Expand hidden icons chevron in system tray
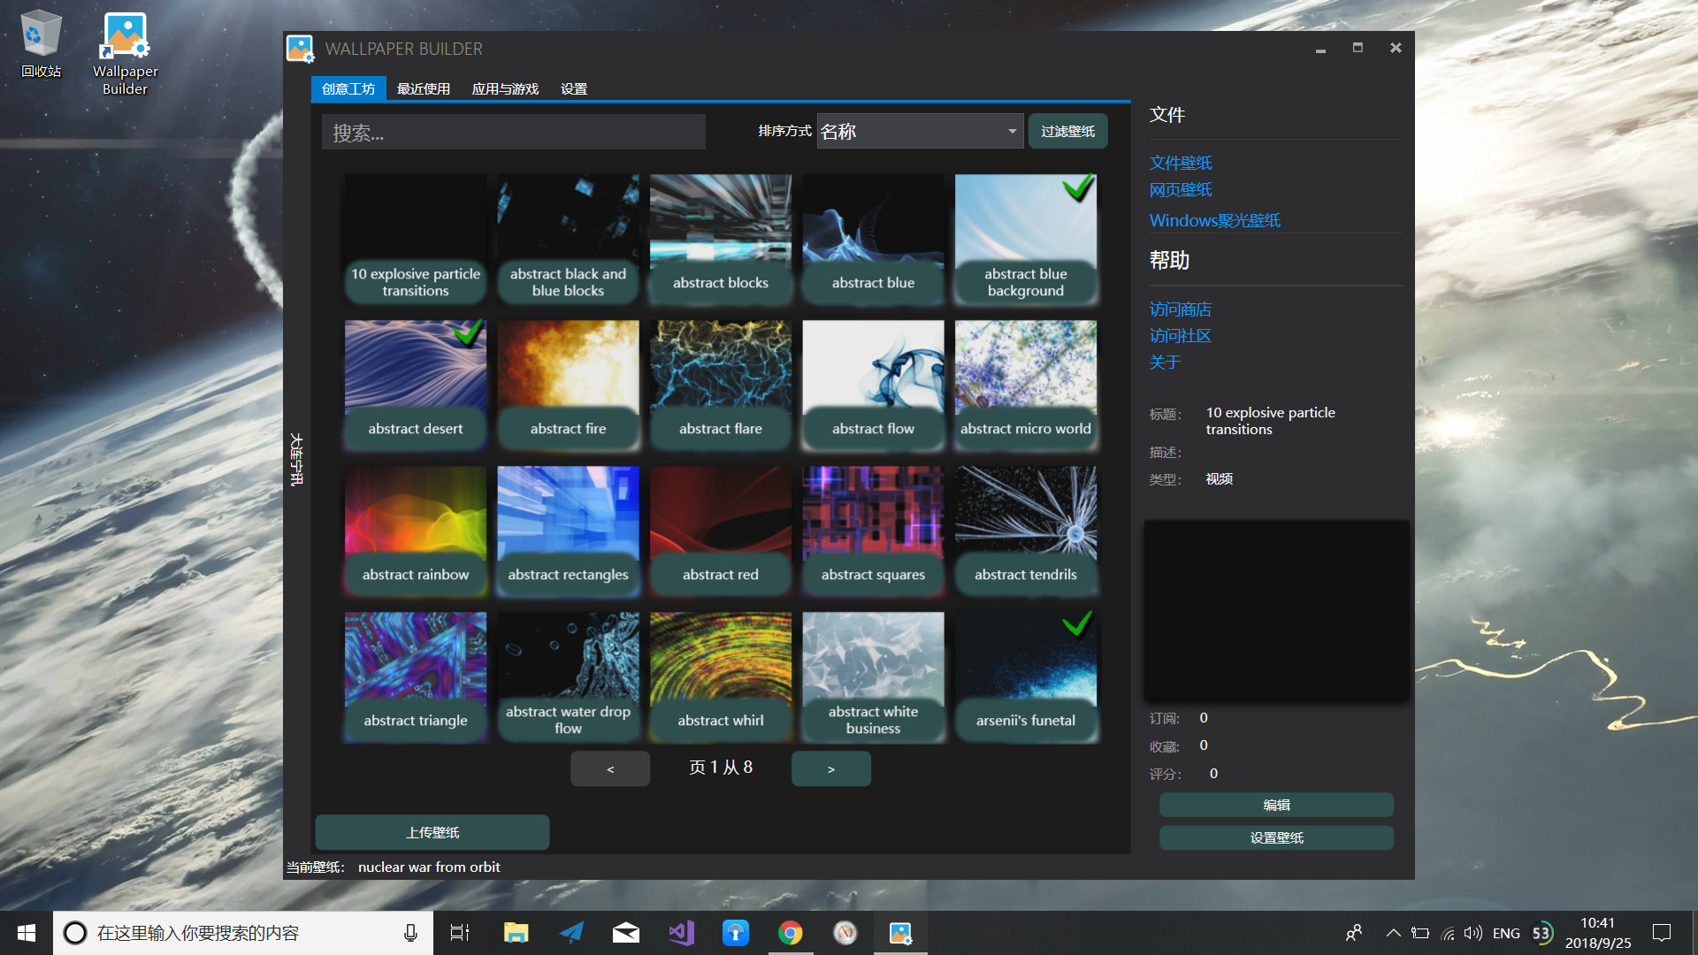Viewport: 1698px width, 955px height. pyautogui.click(x=1391, y=933)
